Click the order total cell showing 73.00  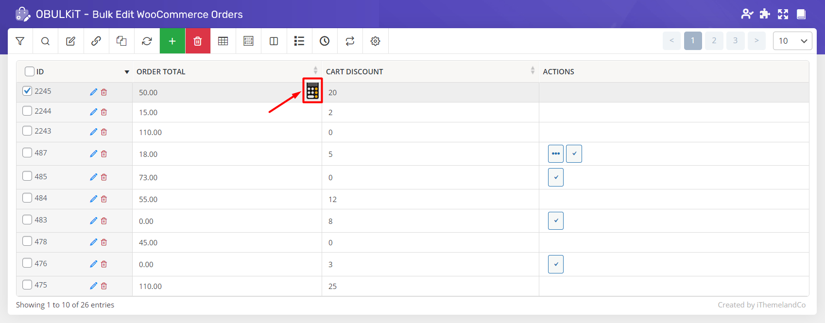(148, 178)
